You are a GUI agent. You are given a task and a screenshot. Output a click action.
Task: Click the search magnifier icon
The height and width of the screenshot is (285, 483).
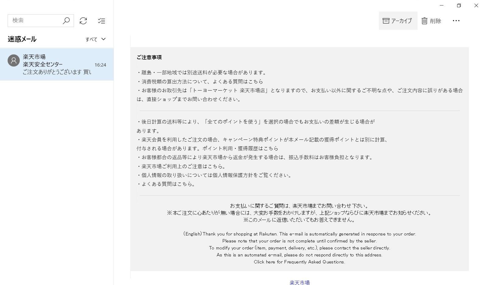66,21
